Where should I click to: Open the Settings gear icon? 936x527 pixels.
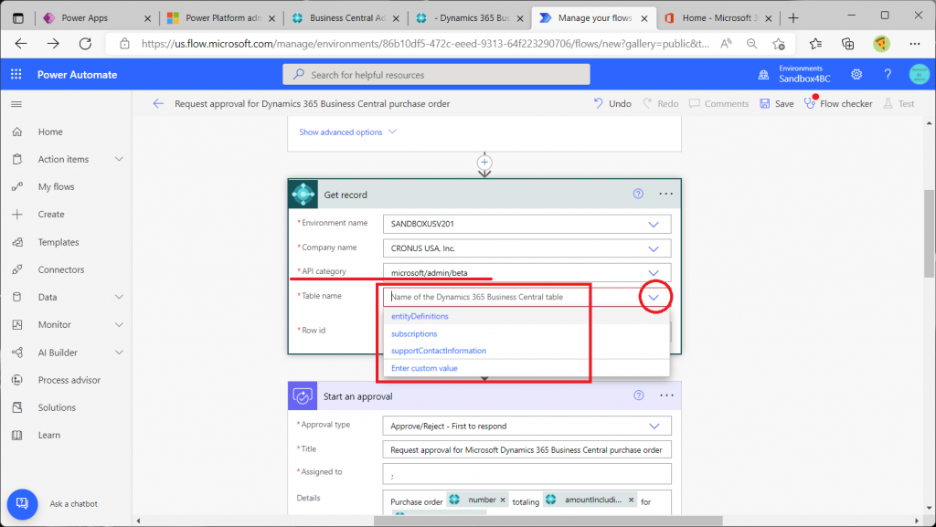(856, 75)
